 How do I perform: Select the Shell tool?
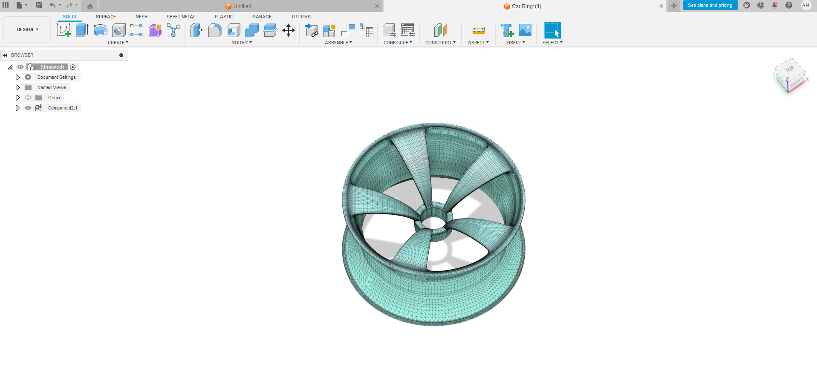233,30
